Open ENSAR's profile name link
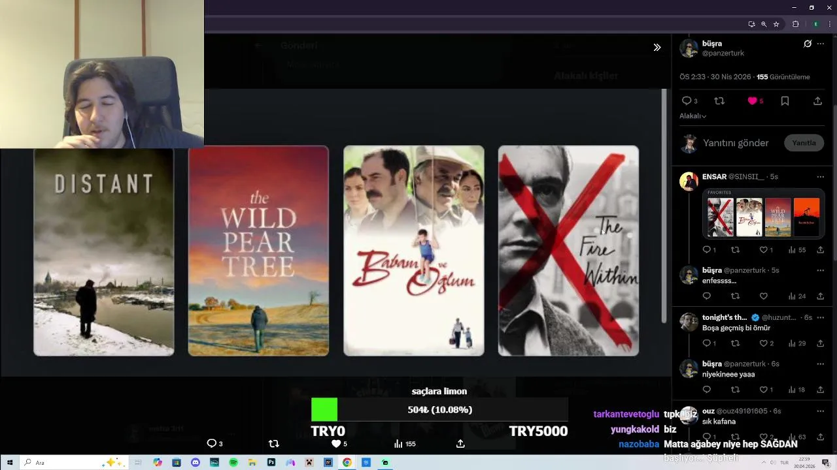 click(714, 176)
